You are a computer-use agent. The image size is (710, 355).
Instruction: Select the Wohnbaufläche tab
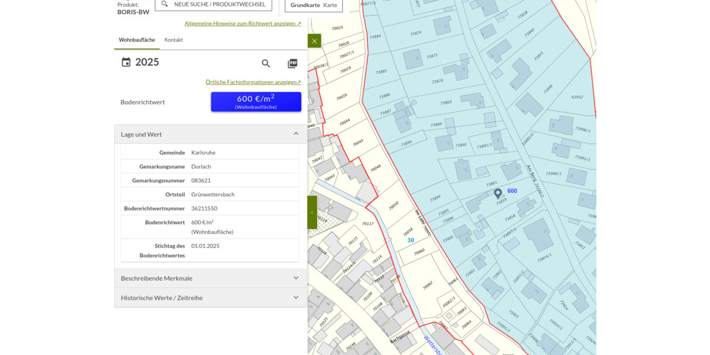[137, 40]
